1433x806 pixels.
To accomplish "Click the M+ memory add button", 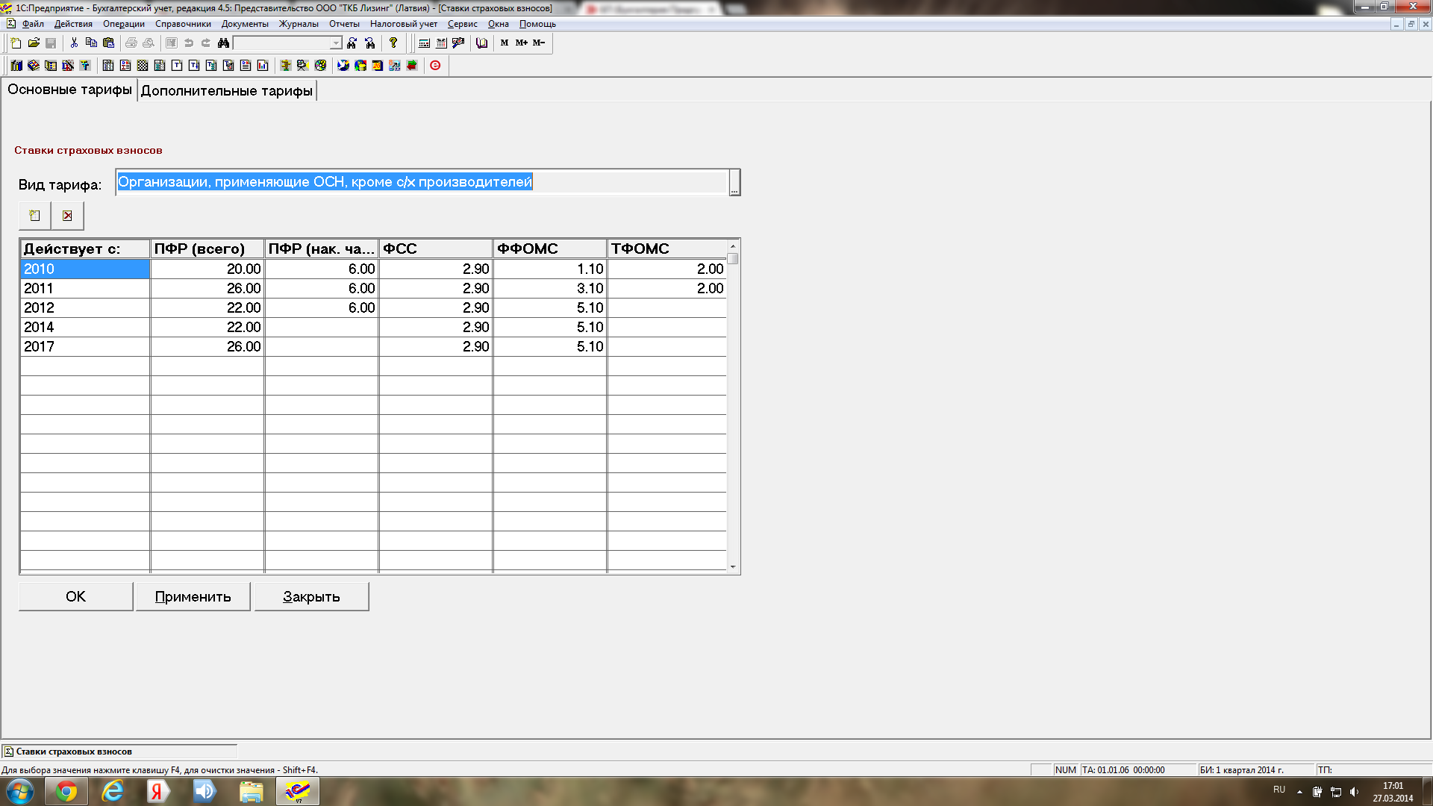I will pos(521,43).
